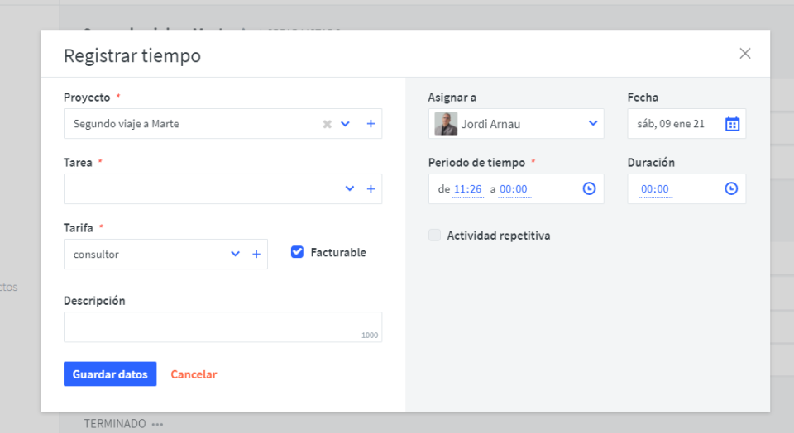Expand the Proyecto dropdown arrow
Viewport: 794px width, 433px height.
point(346,124)
